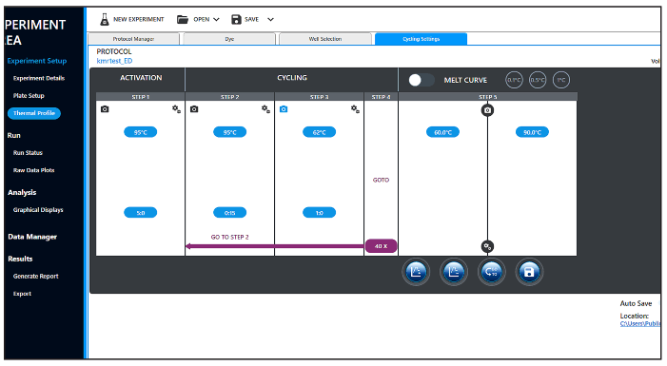Toggle the Melt Curve switch
This screenshot has height=366, width=667.
coord(422,80)
